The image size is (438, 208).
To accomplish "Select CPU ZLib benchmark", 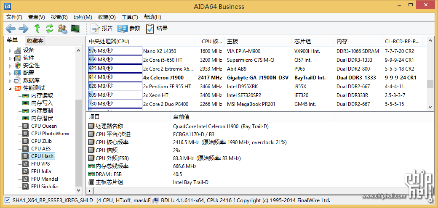I will click(x=41, y=141).
